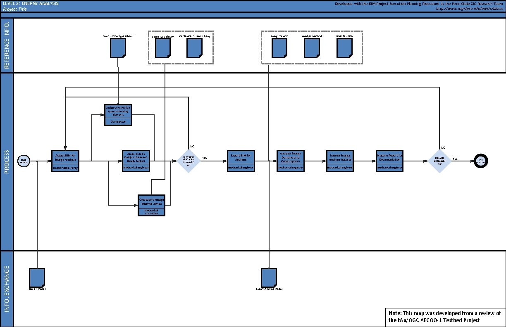Select the Export BIM for Analysis box
The width and height of the screenshot is (506, 327).
(241, 161)
